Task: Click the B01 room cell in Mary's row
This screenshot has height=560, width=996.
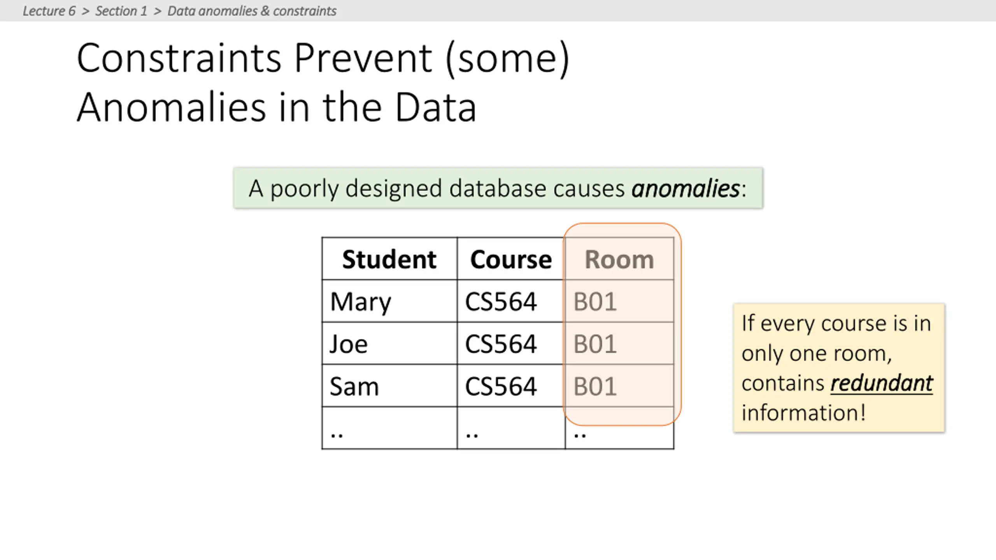Action: coord(595,302)
